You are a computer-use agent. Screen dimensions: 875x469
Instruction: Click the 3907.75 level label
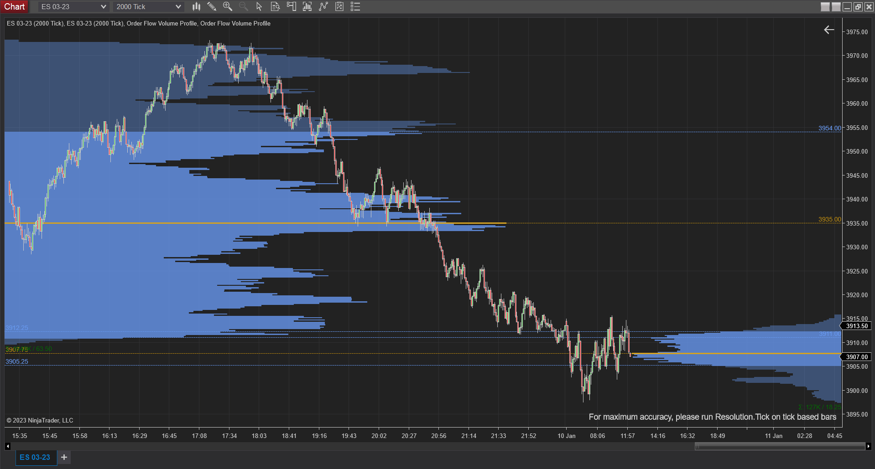coord(17,350)
